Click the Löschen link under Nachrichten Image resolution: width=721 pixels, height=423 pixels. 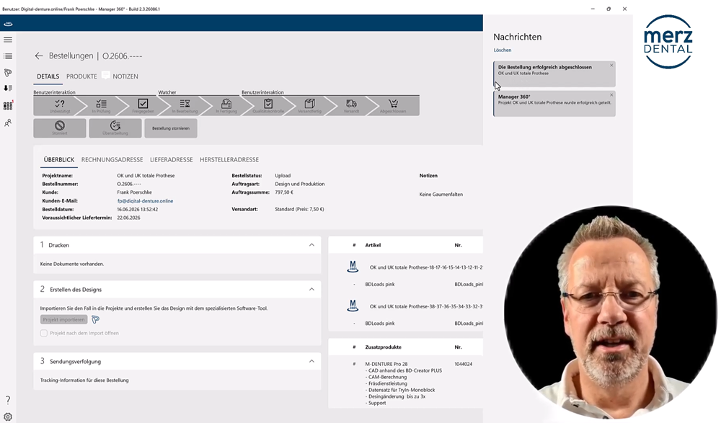pos(502,50)
